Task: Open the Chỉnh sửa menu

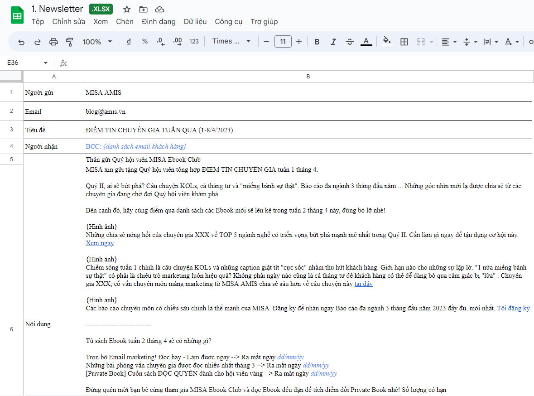Action: coord(69,21)
